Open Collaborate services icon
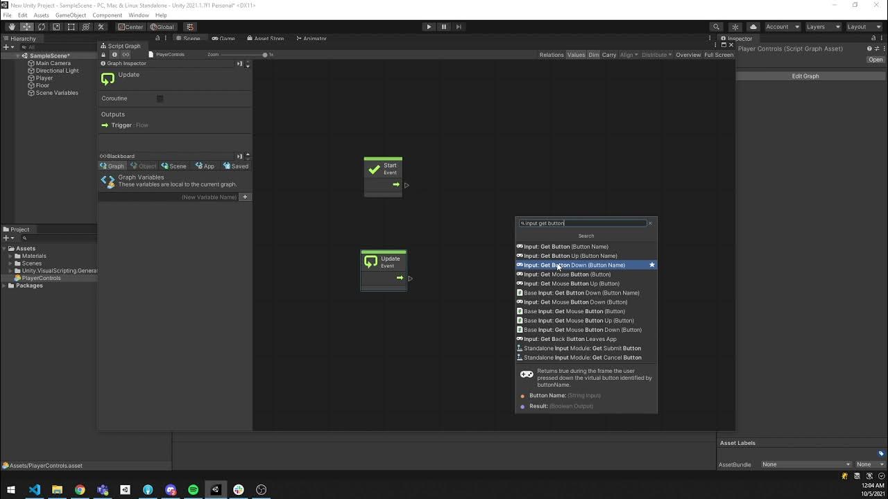Viewport: 888px width, 499px height. point(735,27)
